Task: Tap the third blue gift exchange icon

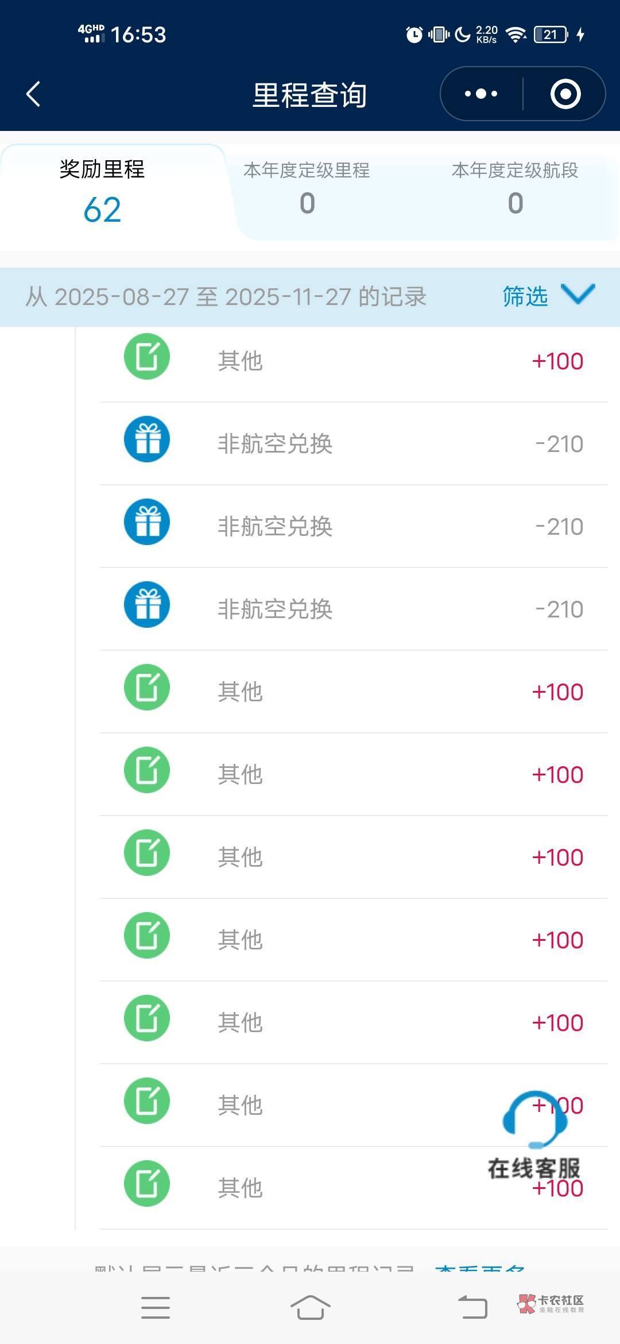Action: click(147, 605)
